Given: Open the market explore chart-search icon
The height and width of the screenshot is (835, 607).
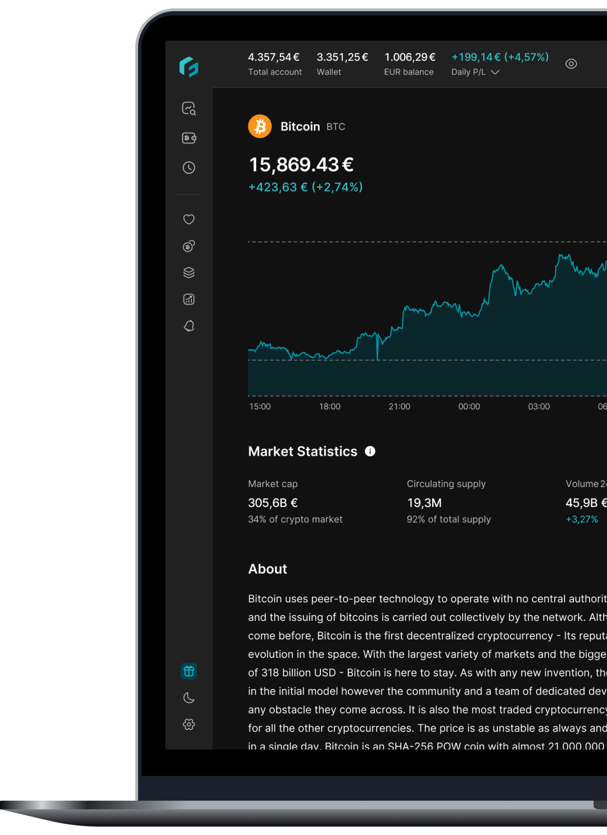Looking at the screenshot, I should (x=189, y=108).
